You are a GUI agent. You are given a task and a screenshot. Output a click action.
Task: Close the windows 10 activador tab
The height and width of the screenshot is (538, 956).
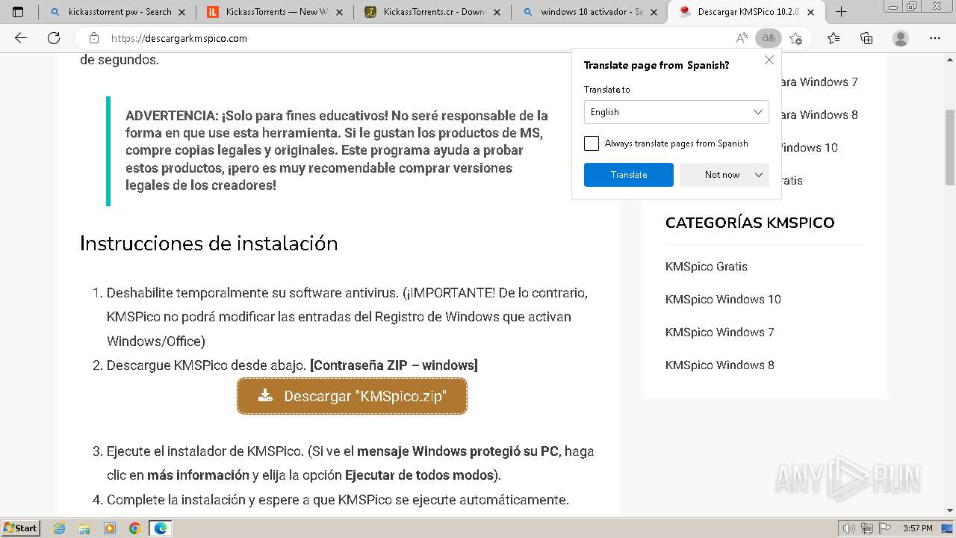(654, 12)
